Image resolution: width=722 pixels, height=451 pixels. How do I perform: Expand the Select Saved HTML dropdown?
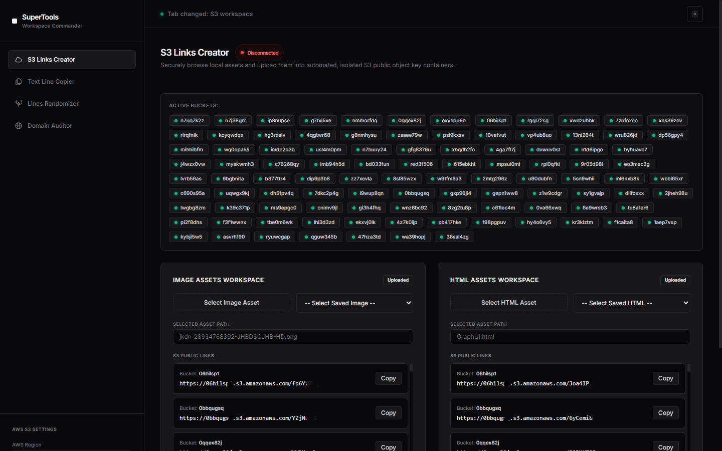[x=632, y=303]
